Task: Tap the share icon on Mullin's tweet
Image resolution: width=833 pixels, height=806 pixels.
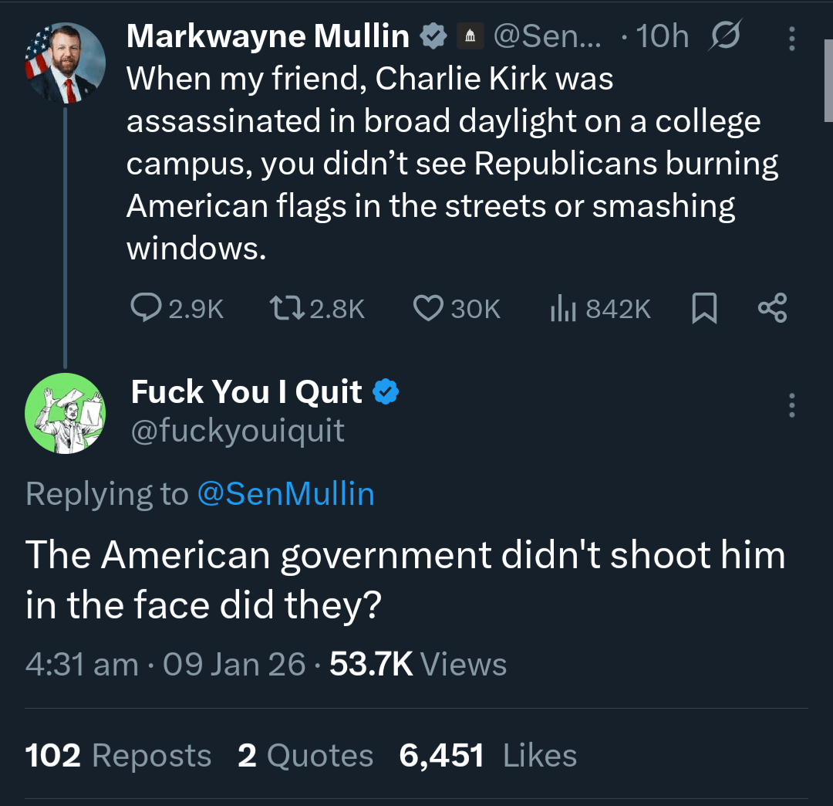Action: [772, 308]
